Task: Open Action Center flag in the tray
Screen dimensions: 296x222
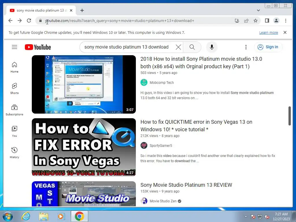Action: click(x=253, y=217)
